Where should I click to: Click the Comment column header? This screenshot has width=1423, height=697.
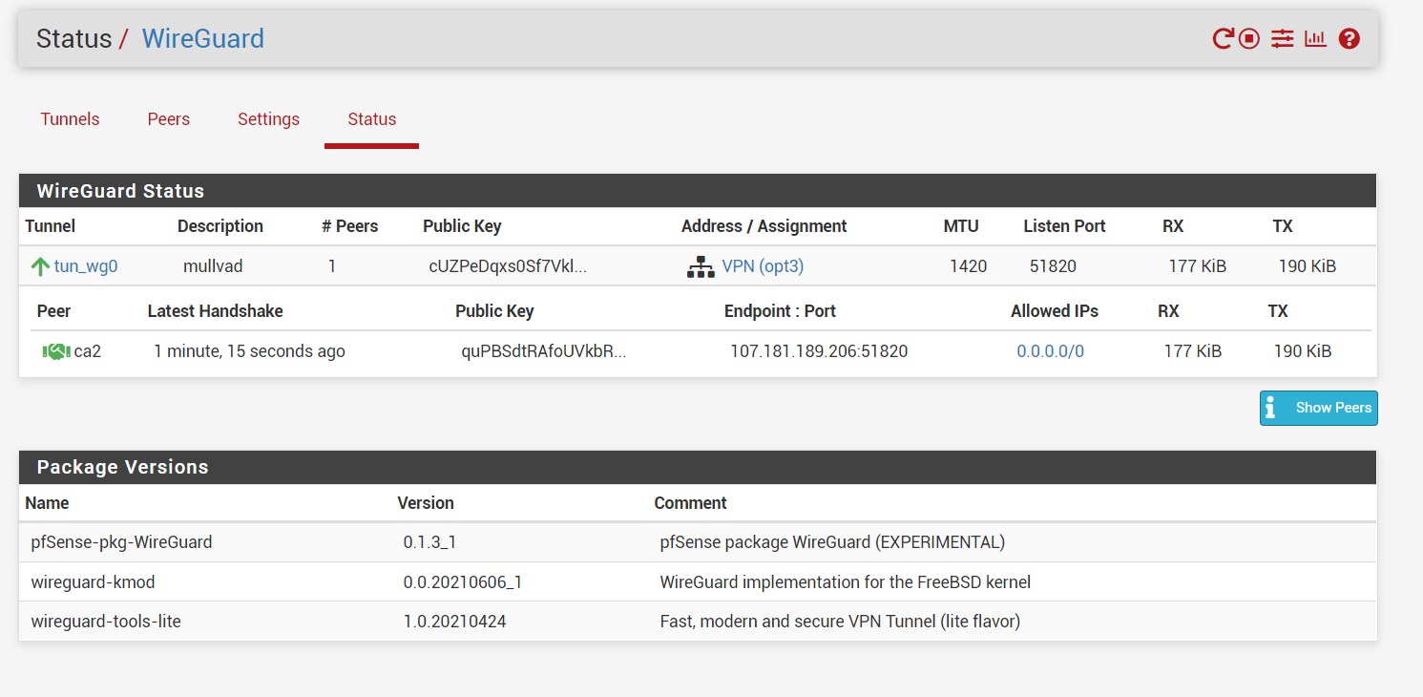pos(690,503)
